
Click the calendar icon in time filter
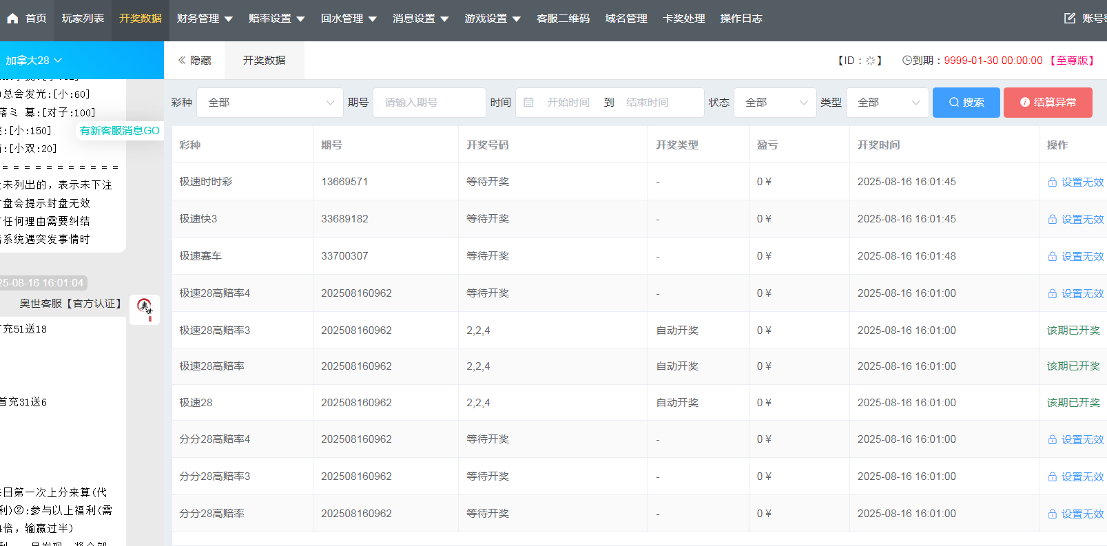tap(528, 103)
